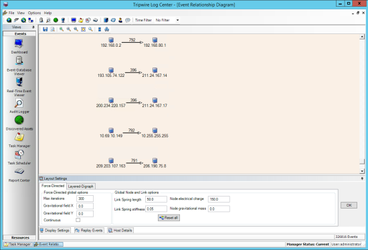Expand the Resources section in sidebar
The height and width of the screenshot is (250, 368).
pos(19,237)
